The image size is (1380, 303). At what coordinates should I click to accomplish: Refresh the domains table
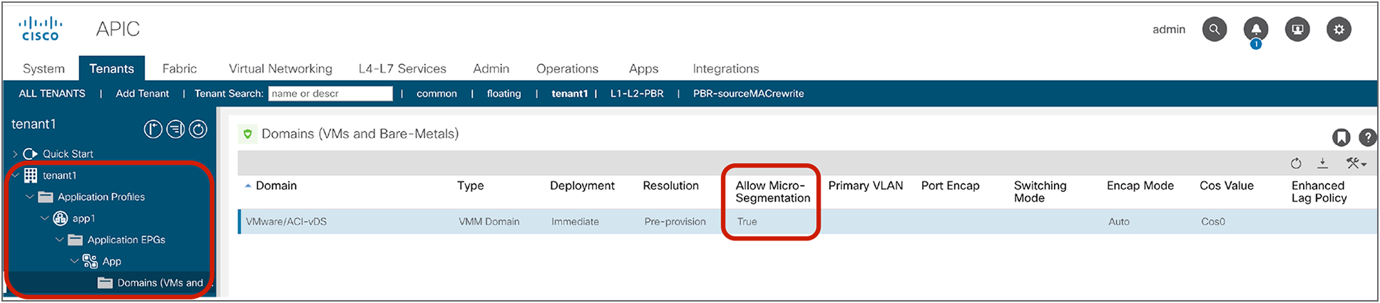(x=1296, y=164)
